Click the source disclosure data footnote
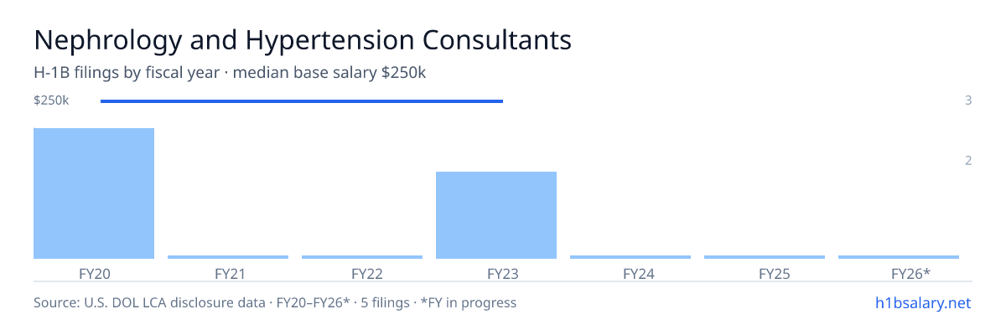1006x335 pixels. tap(275, 302)
